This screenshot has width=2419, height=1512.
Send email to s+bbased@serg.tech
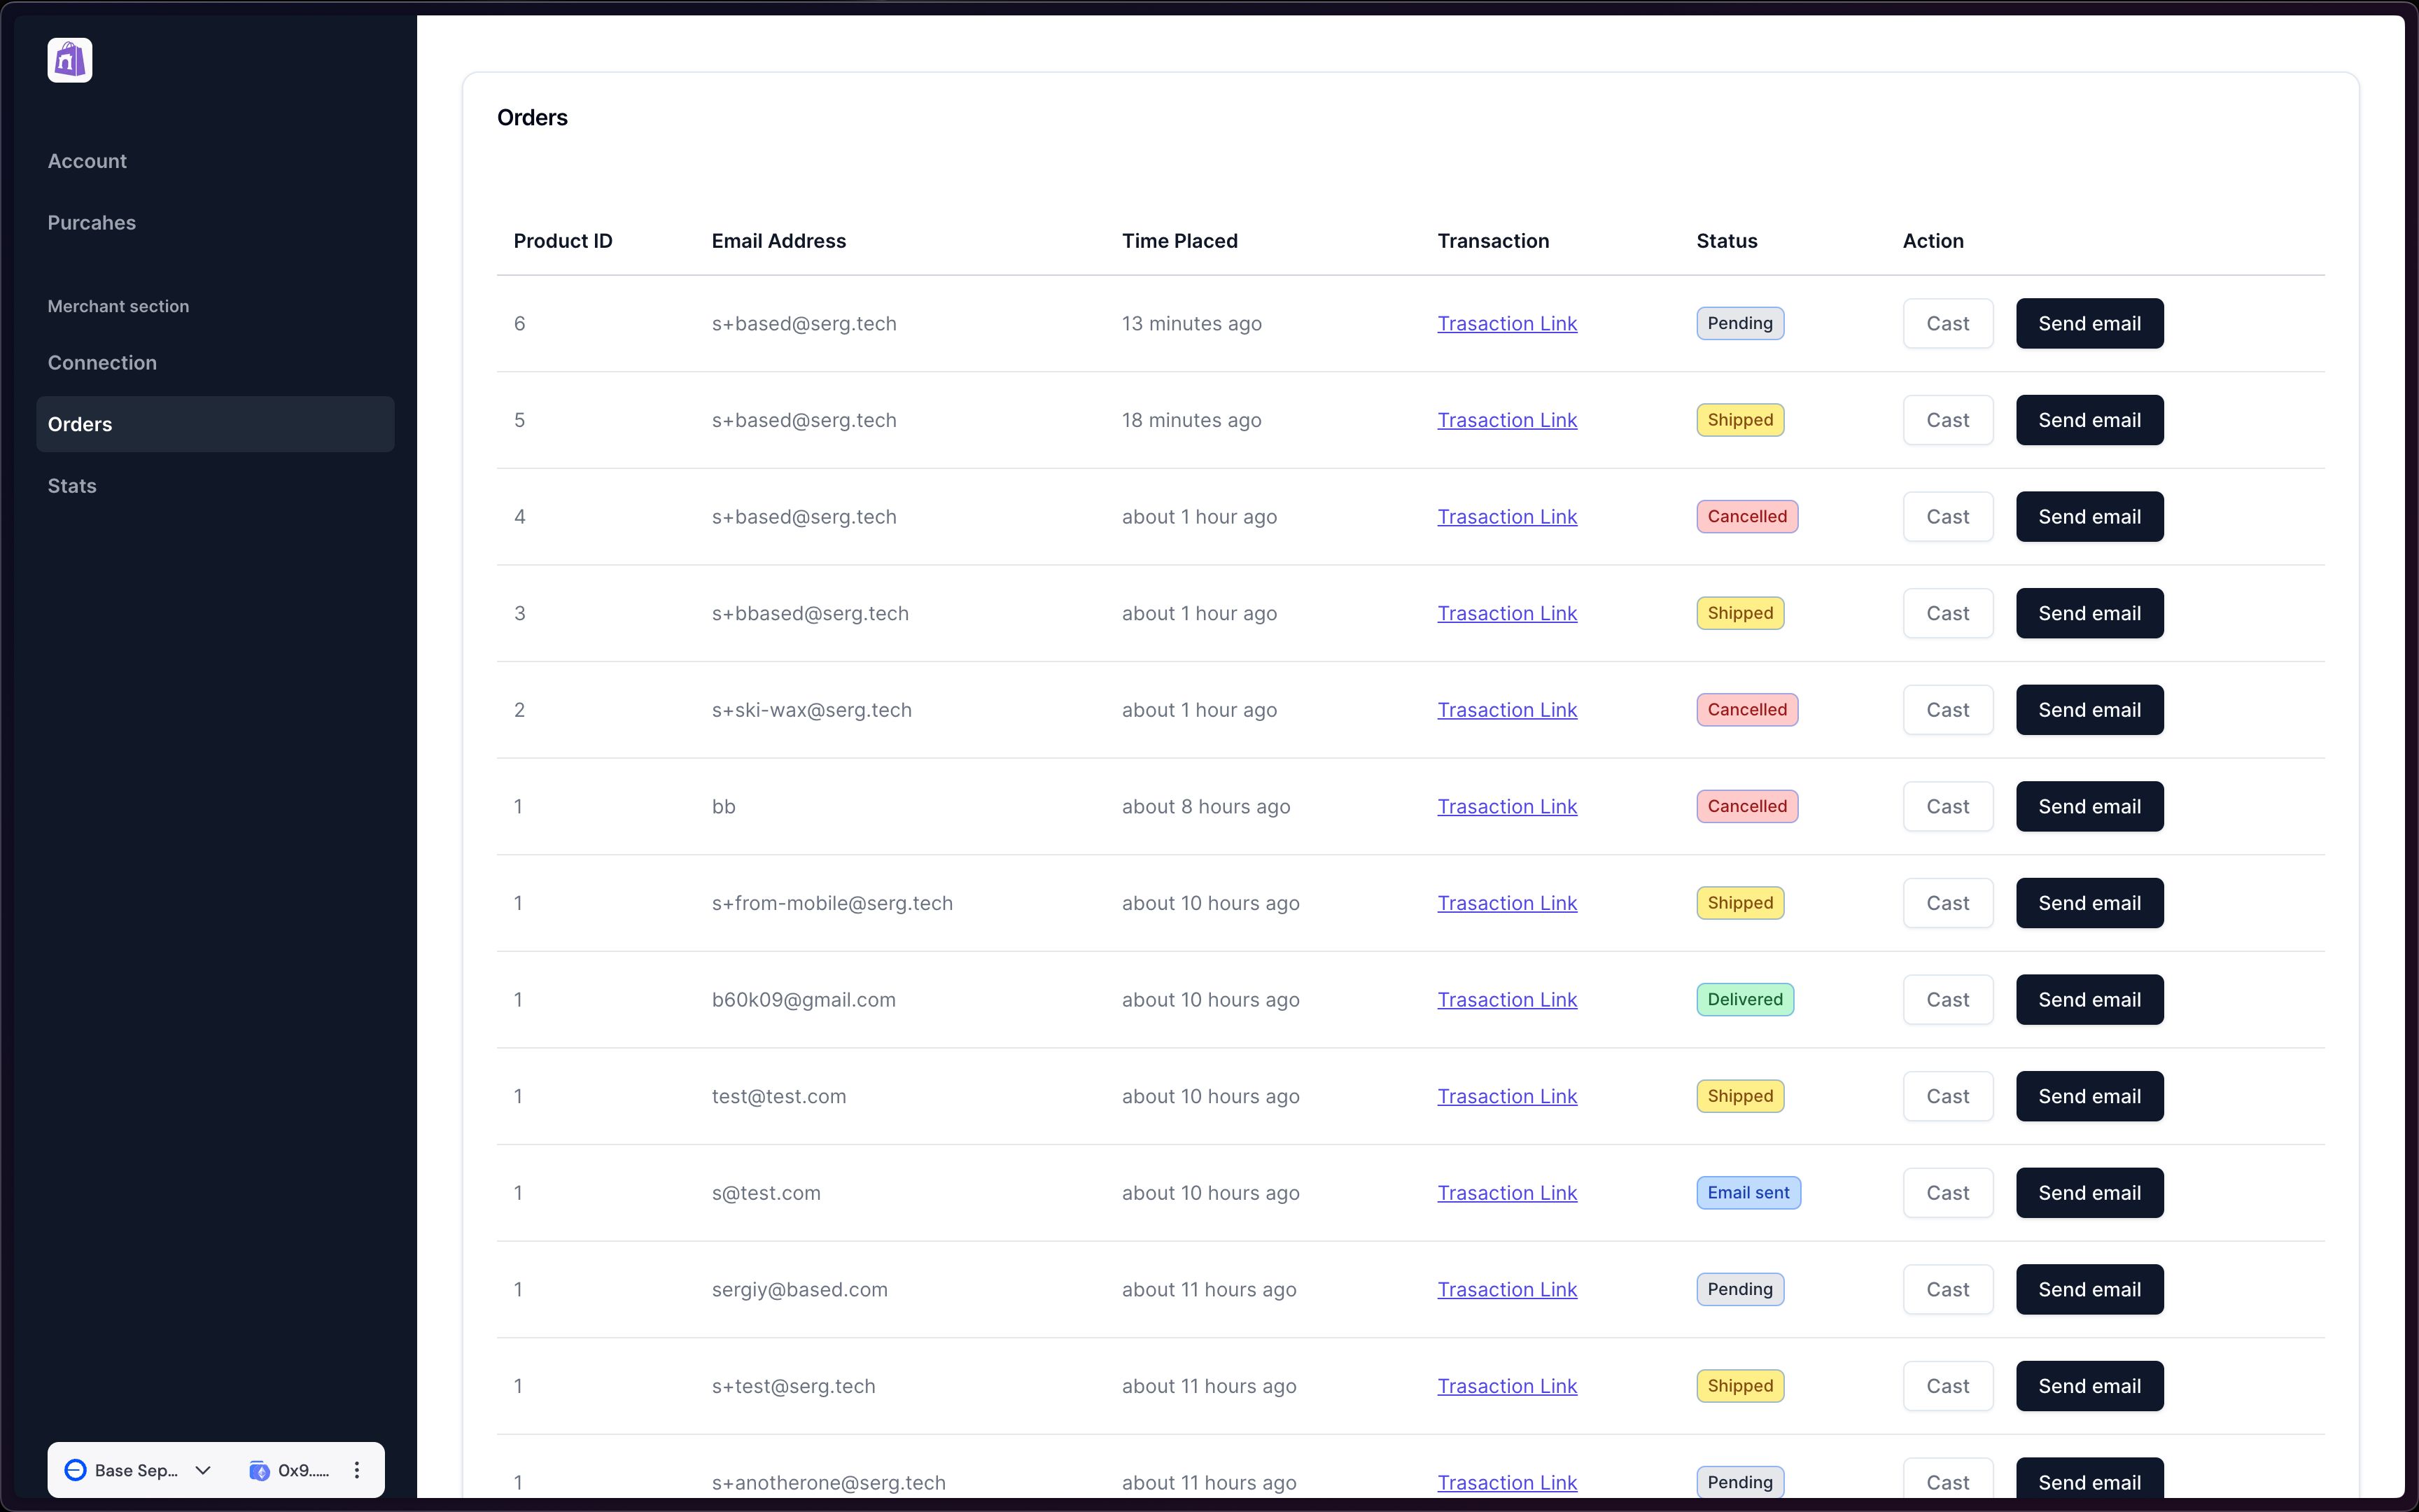click(x=2089, y=613)
